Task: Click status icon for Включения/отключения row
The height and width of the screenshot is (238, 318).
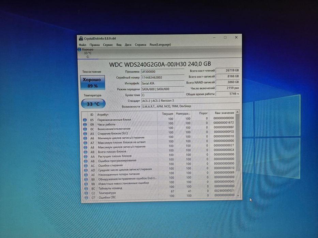Action: (x=85, y=129)
